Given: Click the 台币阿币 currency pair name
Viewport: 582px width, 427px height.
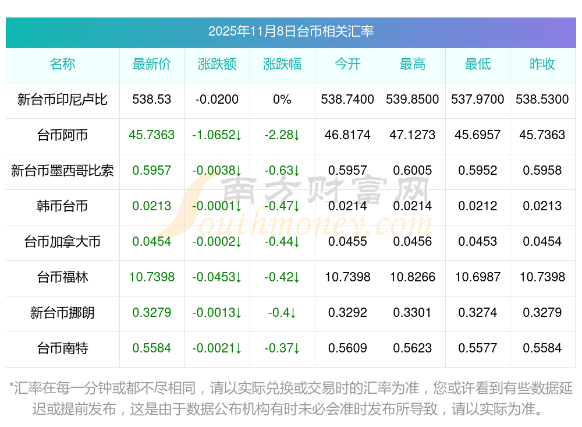Looking at the screenshot, I should (62, 135).
